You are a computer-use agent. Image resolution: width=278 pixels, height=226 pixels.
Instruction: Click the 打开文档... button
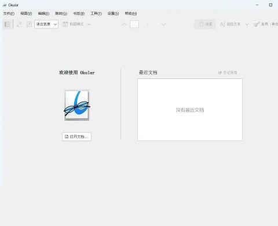pyautogui.click(x=77, y=137)
